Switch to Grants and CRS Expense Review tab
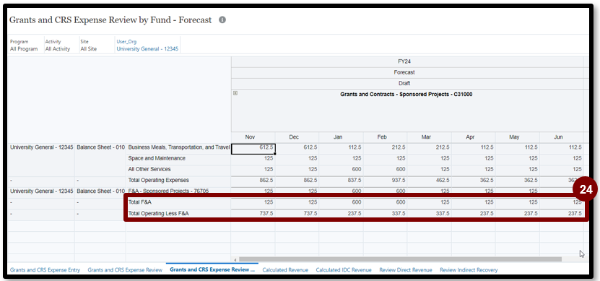 click(x=125, y=270)
